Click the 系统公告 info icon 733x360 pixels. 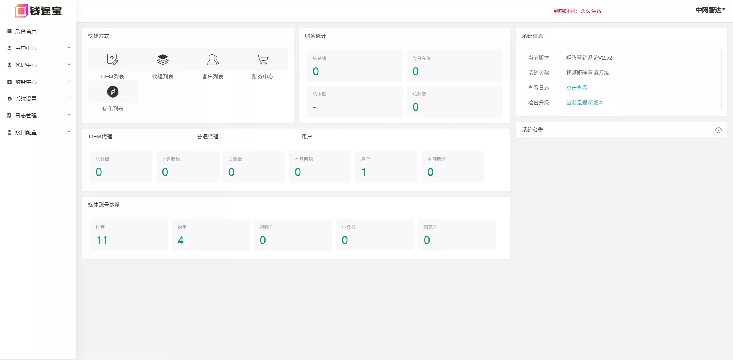pos(718,130)
